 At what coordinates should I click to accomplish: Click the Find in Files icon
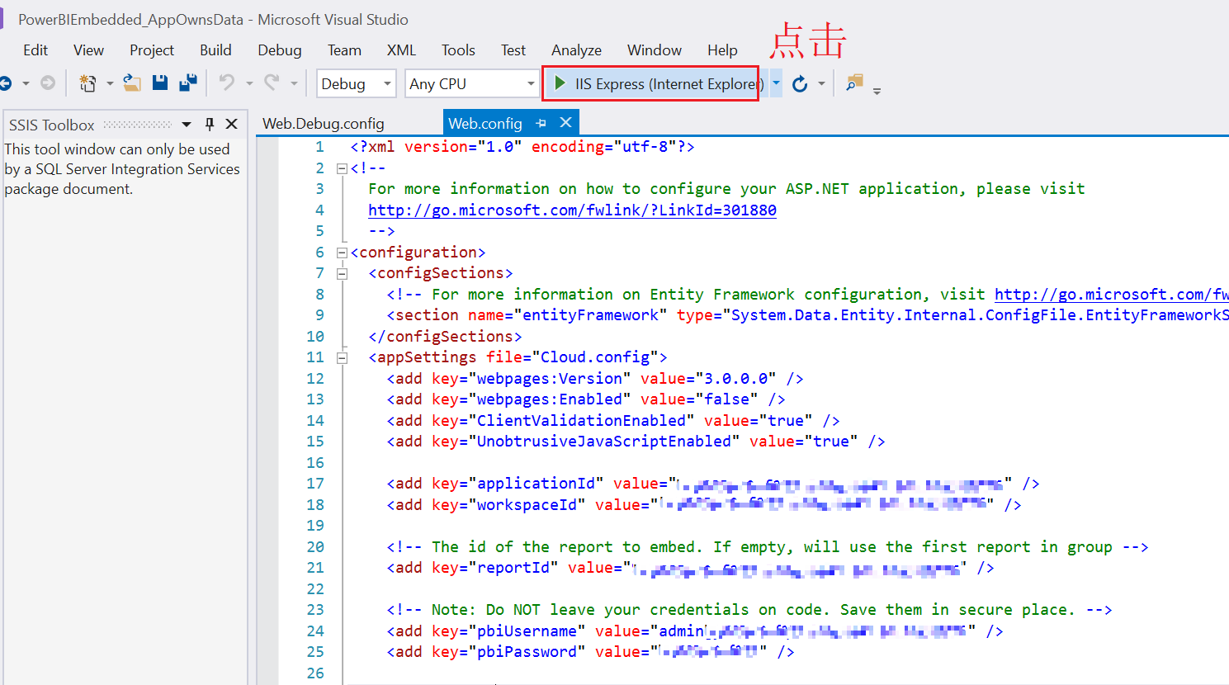[854, 83]
